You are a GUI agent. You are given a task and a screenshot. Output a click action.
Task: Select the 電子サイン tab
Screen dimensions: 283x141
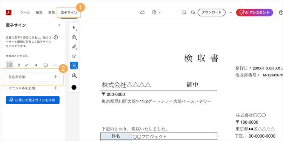coord(69,12)
